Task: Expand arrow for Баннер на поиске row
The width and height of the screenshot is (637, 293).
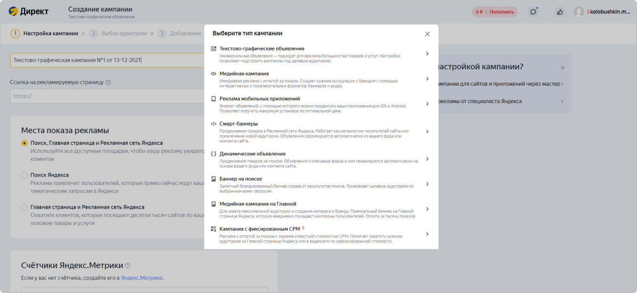Action: [x=427, y=184]
